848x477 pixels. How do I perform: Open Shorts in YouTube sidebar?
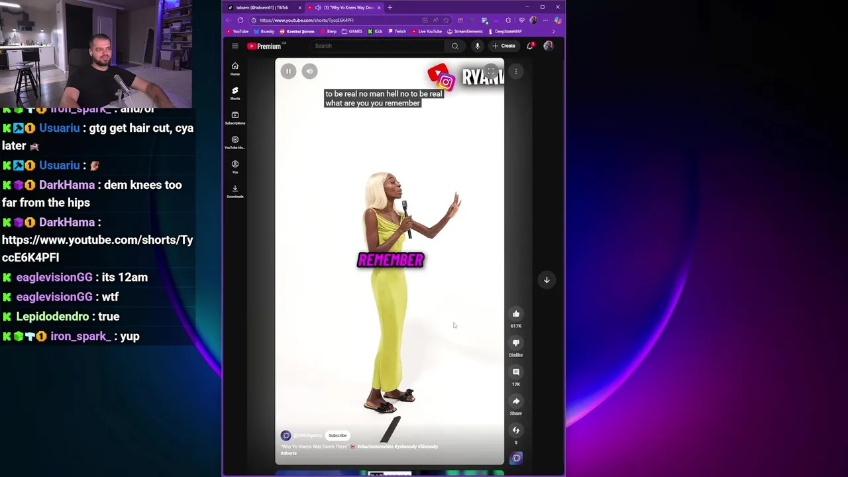(x=235, y=93)
